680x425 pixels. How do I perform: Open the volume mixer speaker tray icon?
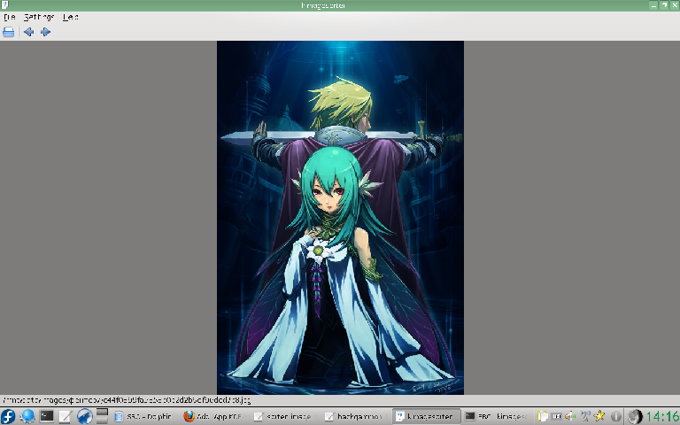571,416
